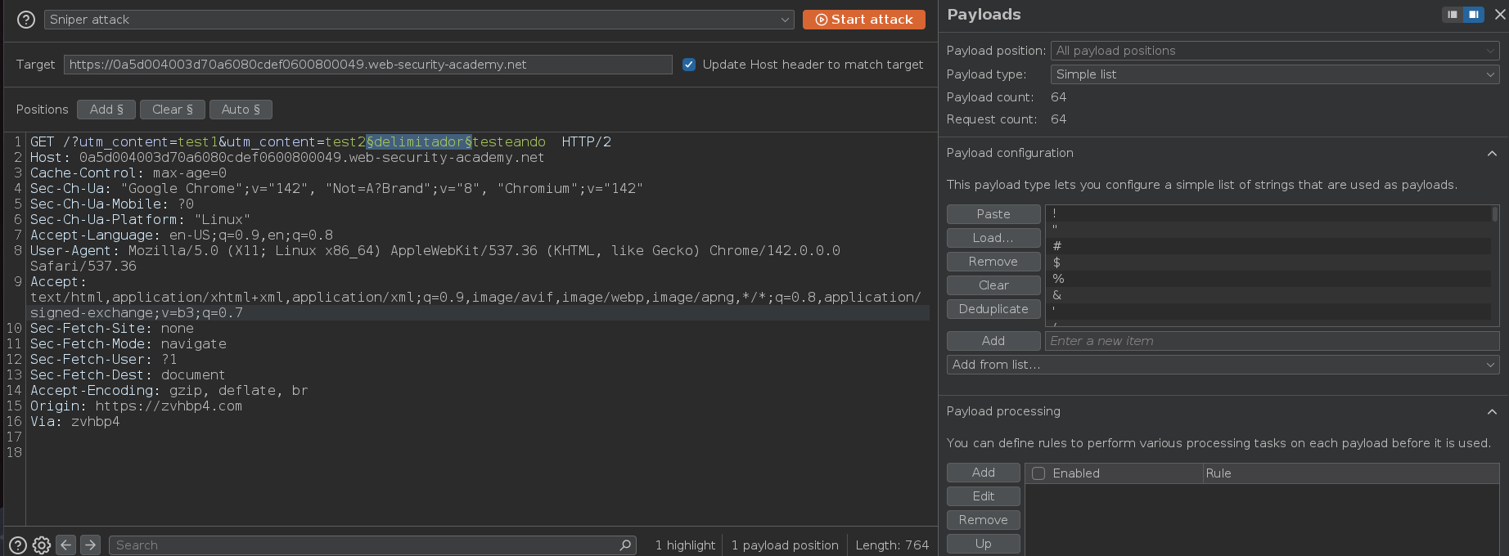Go to previous search match arrow

point(66,545)
